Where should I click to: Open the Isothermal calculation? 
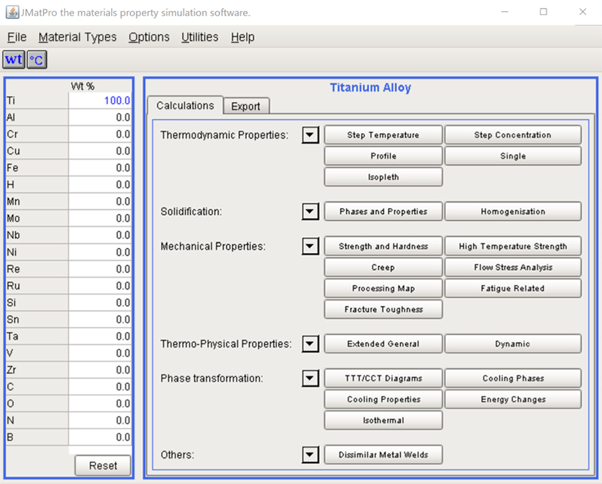pyautogui.click(x=383, y=420)
